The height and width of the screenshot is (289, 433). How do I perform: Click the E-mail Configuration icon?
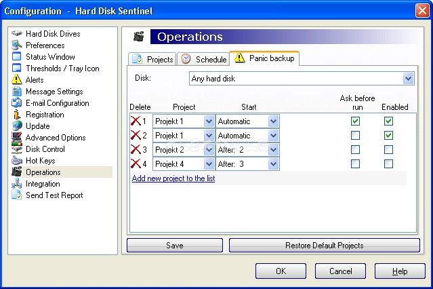[x=17, y=103]
